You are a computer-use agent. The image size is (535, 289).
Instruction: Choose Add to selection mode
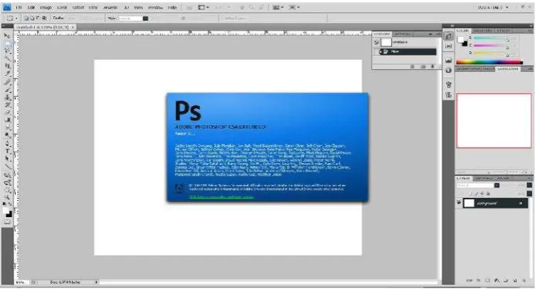[32, 18]
